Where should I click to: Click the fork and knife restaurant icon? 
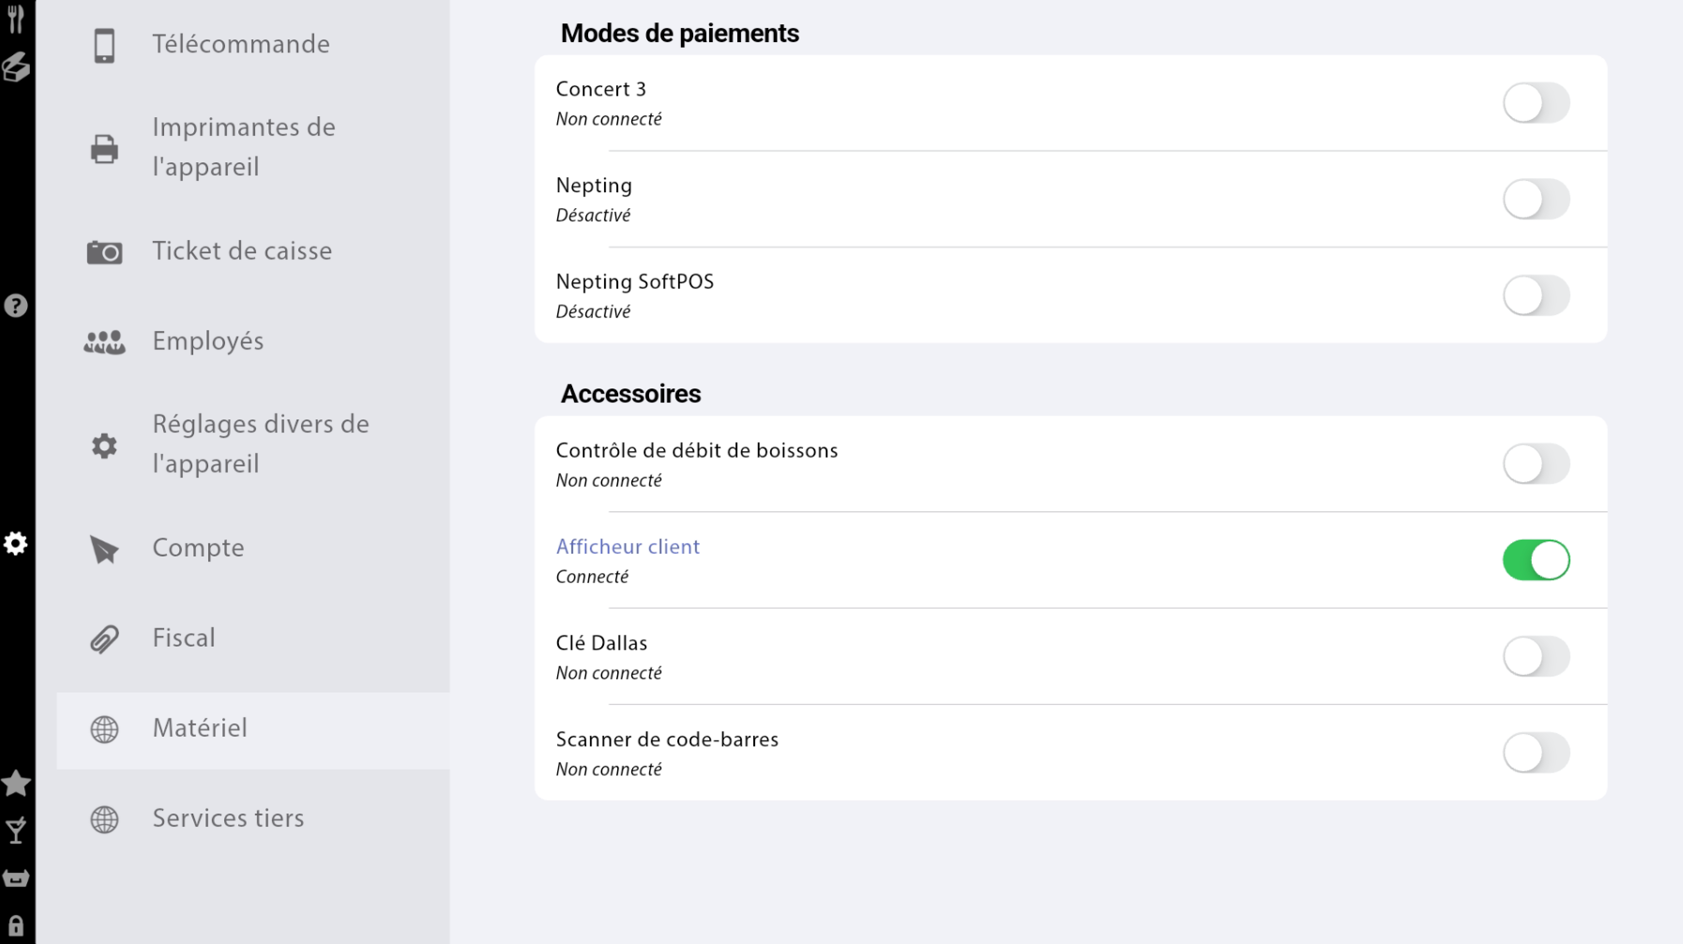[x=15, y=19]
